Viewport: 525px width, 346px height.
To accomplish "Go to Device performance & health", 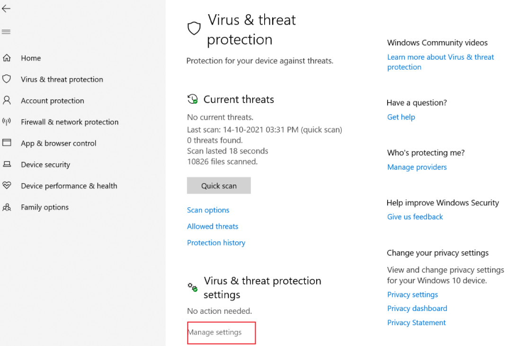I will point(69,186).
